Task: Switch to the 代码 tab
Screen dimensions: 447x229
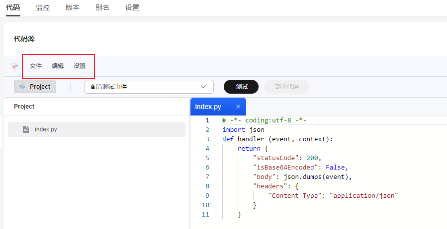Action: [13, 8]
